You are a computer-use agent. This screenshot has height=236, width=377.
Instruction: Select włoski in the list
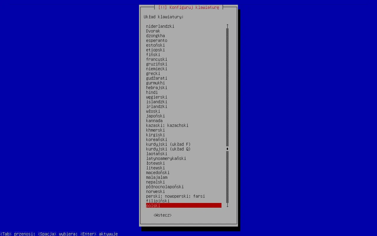184,111
